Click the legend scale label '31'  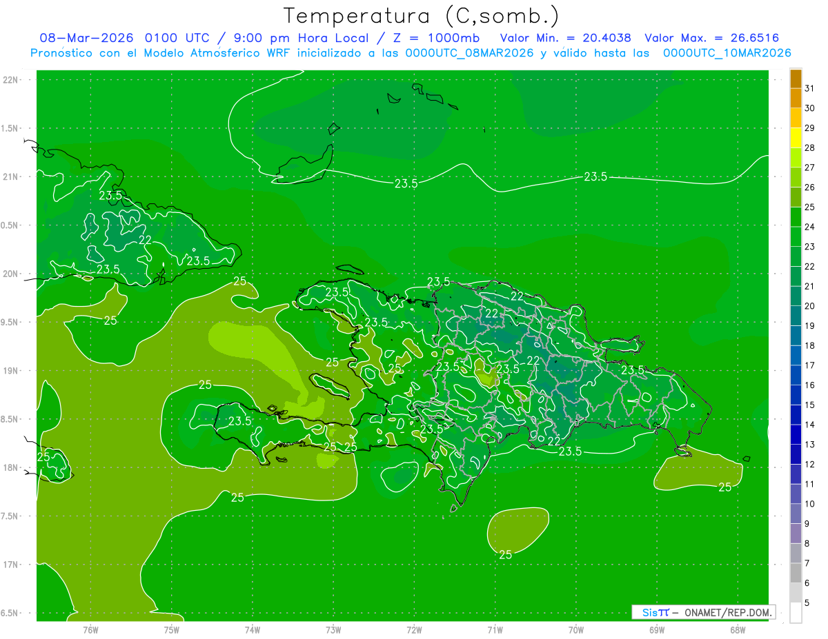coord(809,89)
